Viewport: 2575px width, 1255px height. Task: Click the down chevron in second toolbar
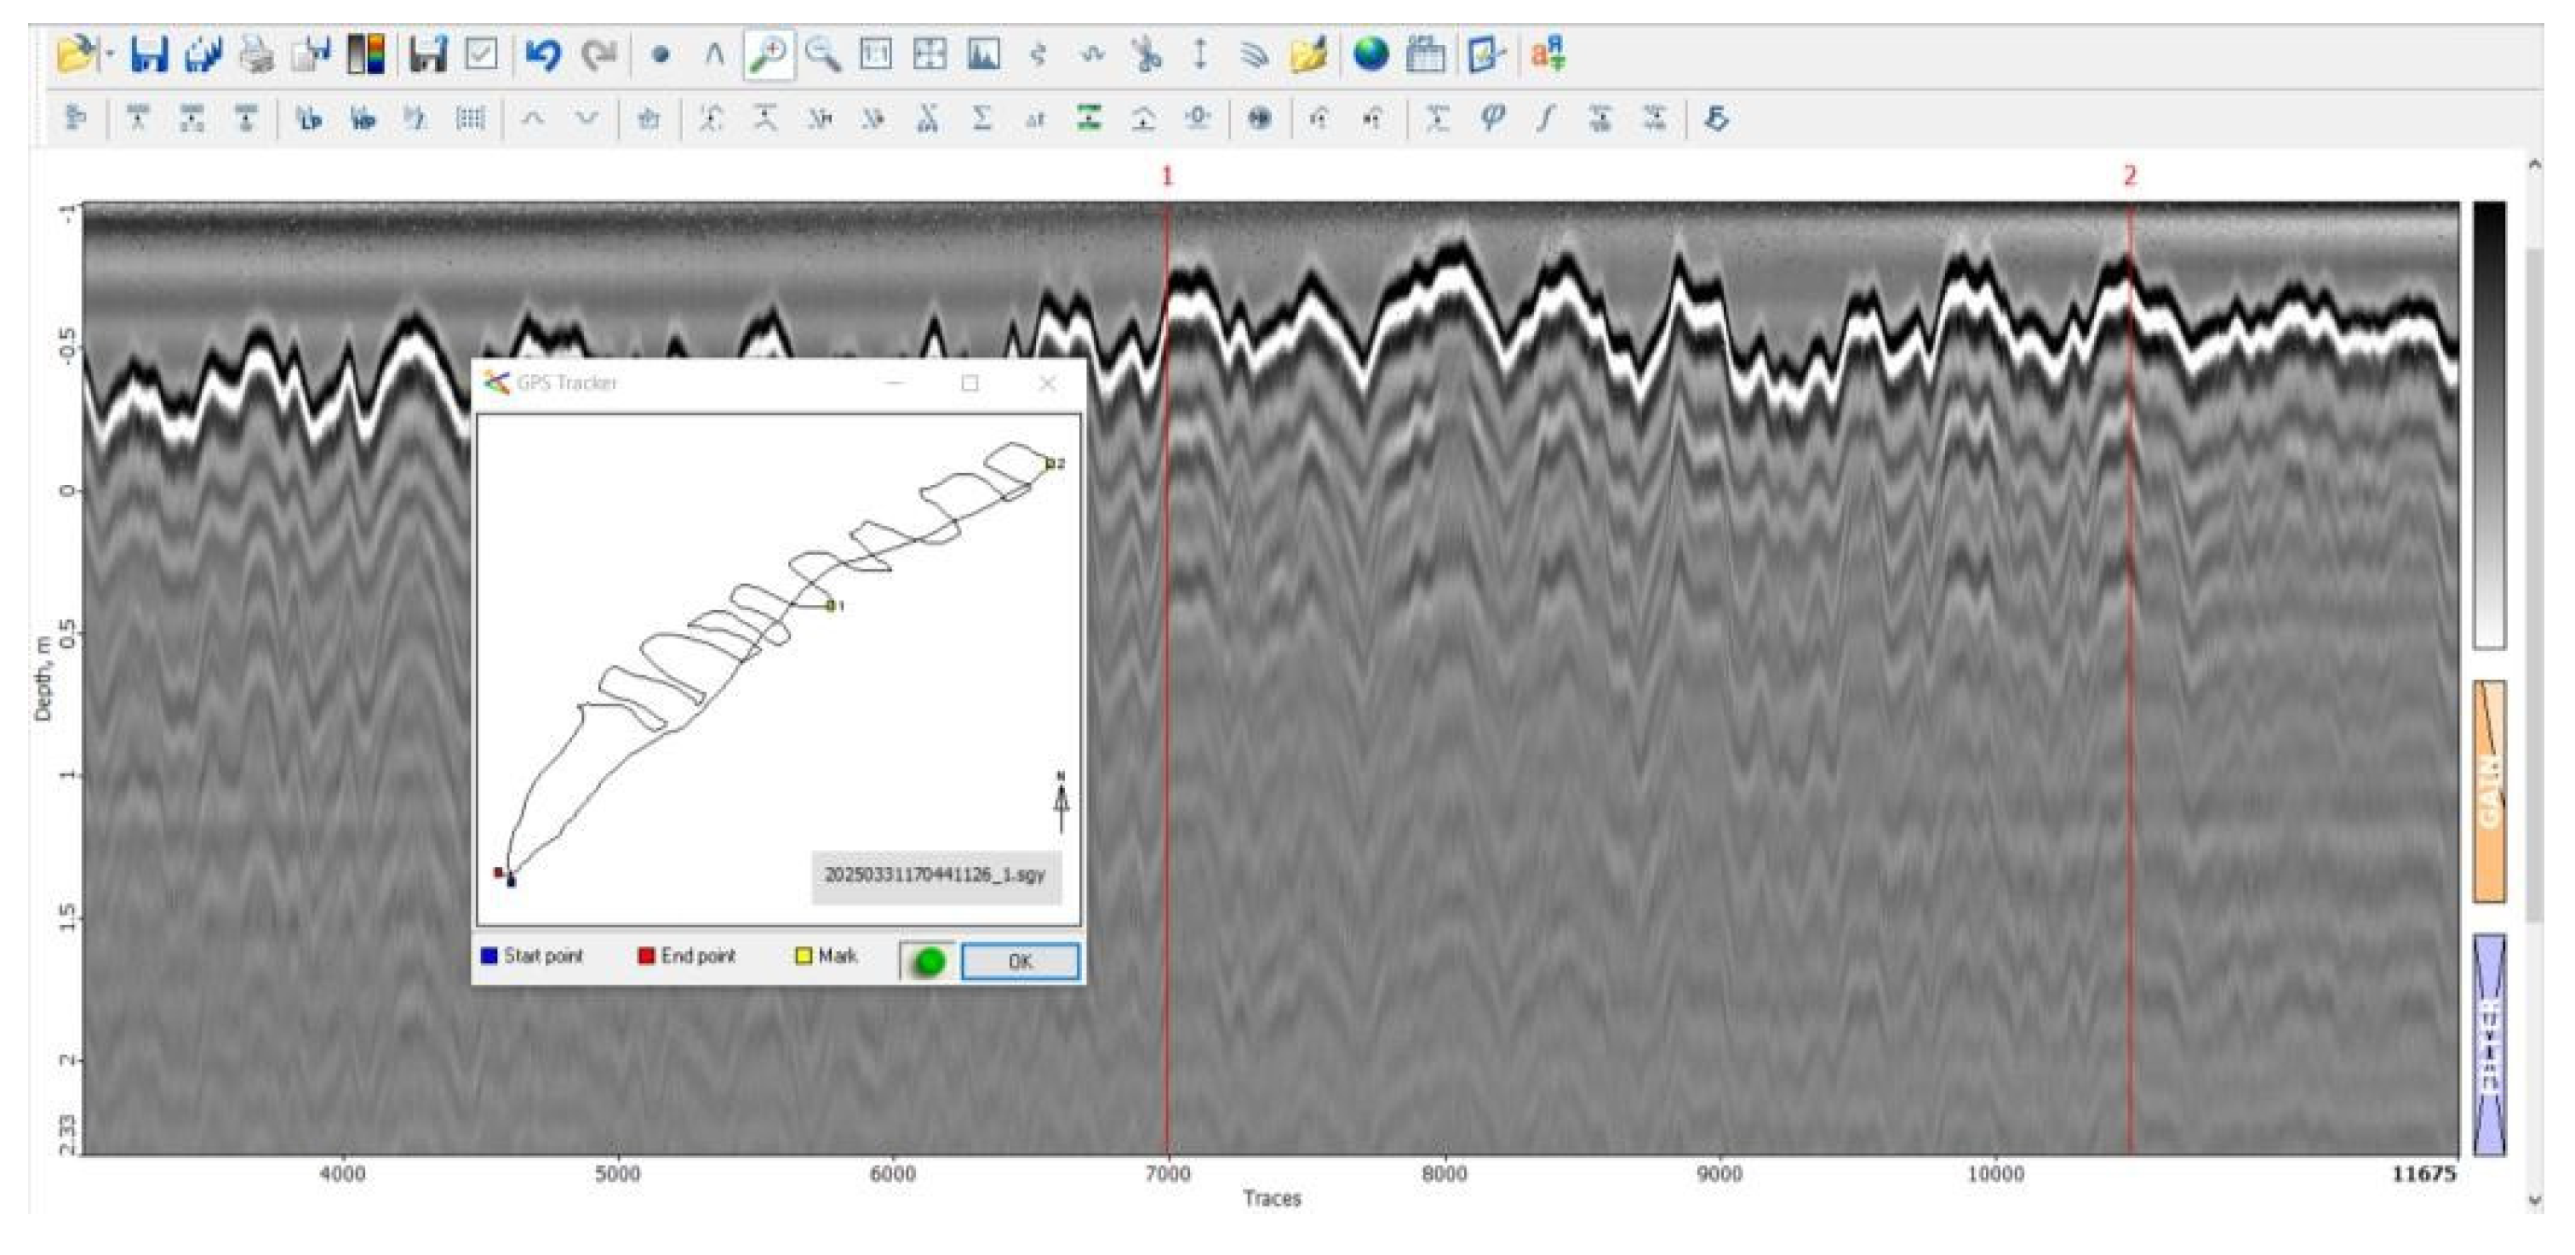click(x=587, y=119)
